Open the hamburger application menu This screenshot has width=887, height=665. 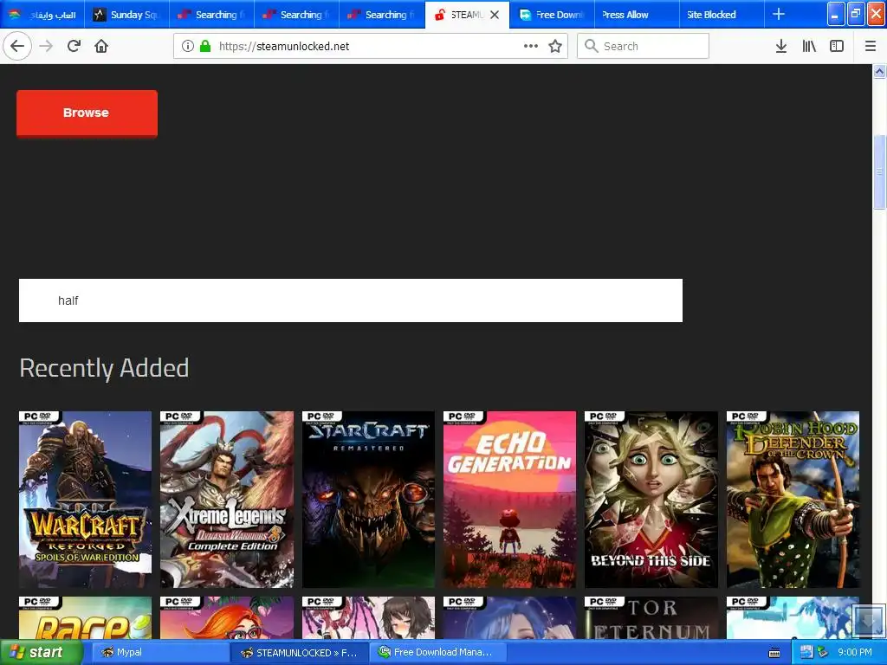click(x=870, y=47)
